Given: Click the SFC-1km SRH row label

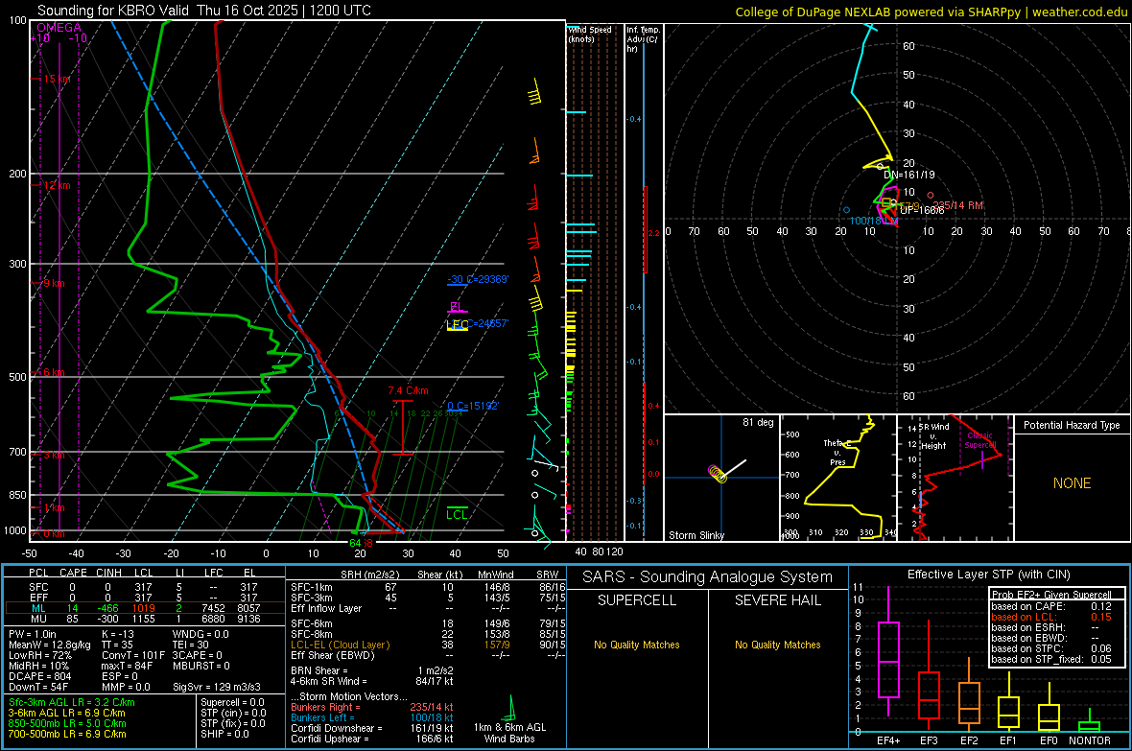Looking at the screenshot, I should 312,587.
